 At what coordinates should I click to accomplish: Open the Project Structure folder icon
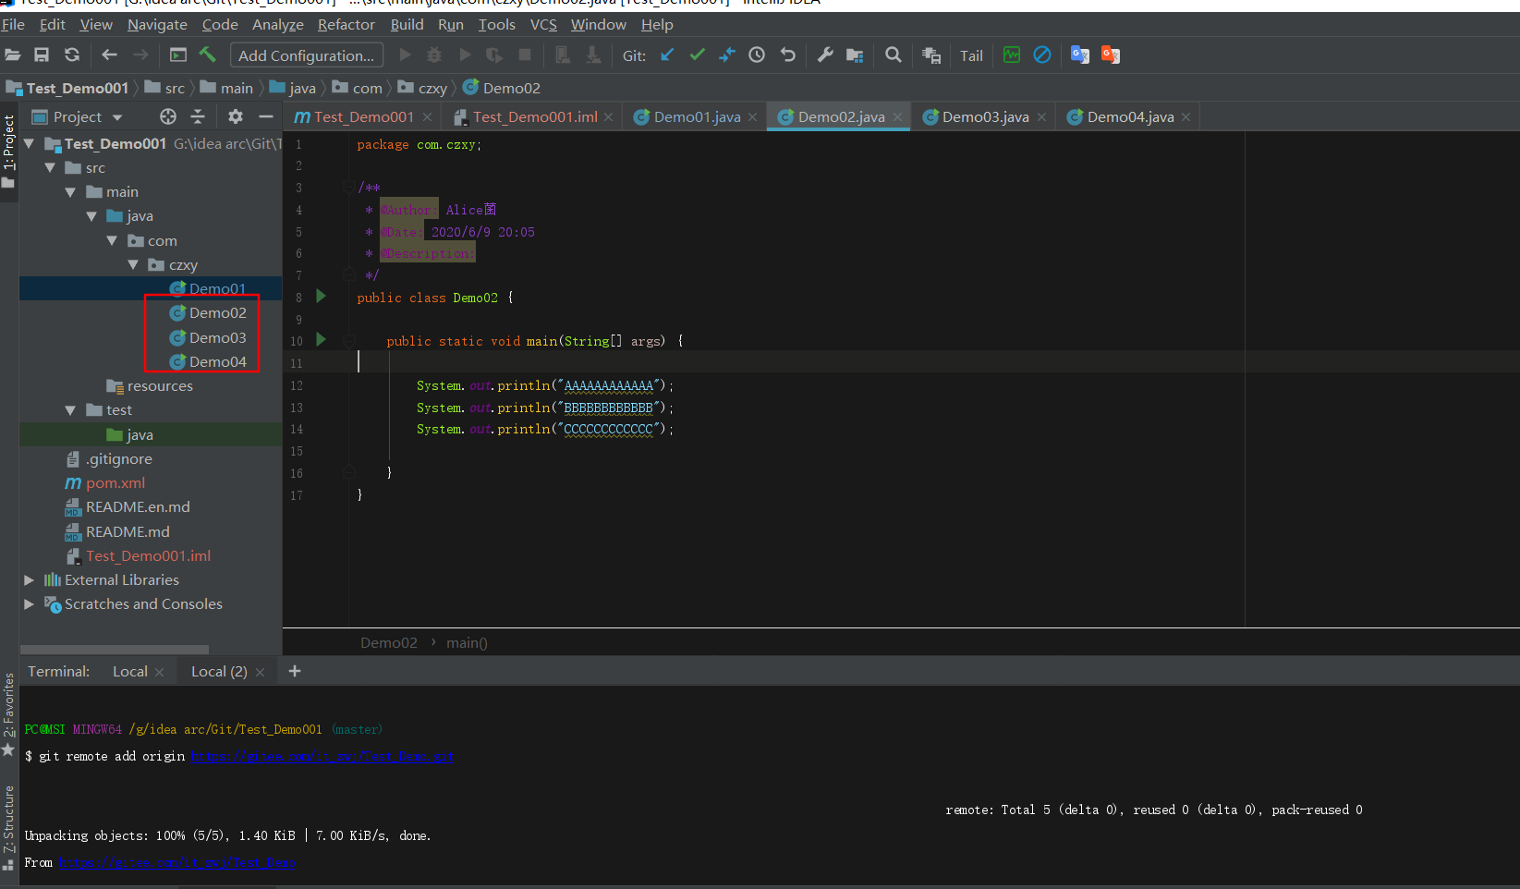pyautogui.click(x=855, y=55)
